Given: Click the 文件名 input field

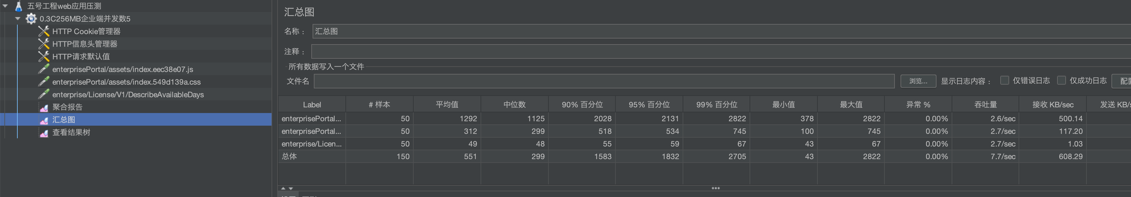Looking at the screenshot, I should point(604,81).
